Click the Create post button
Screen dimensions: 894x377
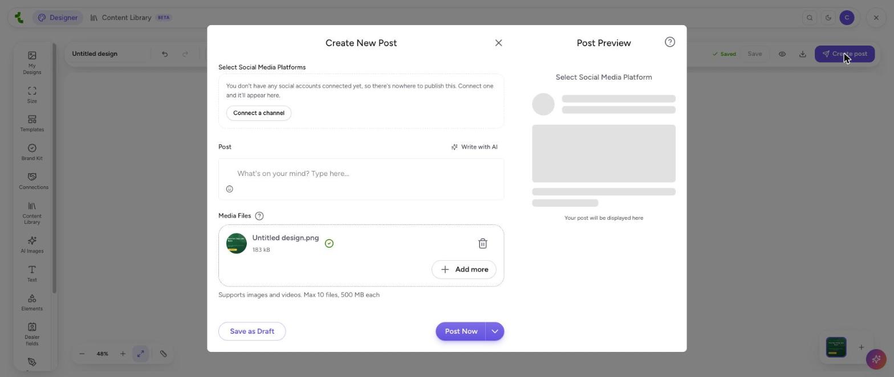coord(844,54)
